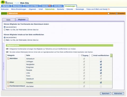Open the Aktivitäten folder icon
The height and width of the screenshot is (97, 127).
tap(8, 58)
